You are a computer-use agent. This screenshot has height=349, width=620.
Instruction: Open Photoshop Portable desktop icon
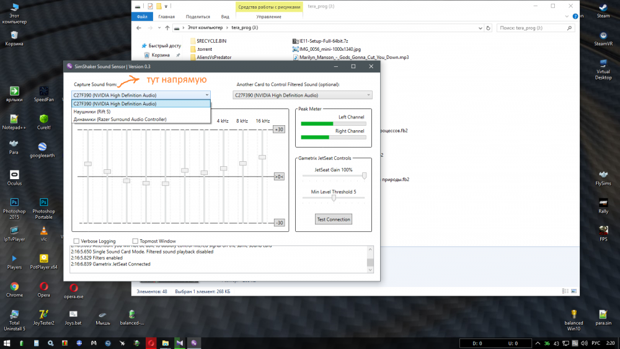tap(43, 208)
